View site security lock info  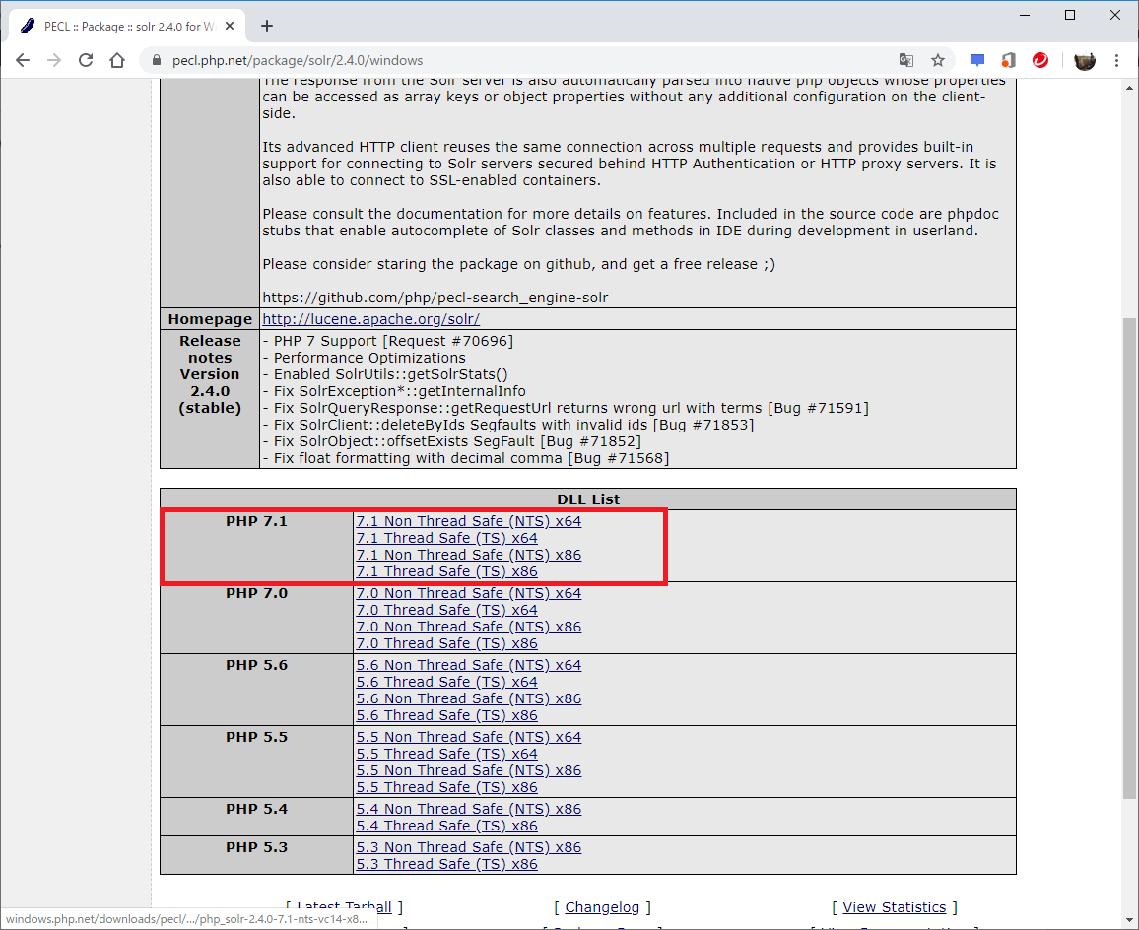click(x=157, y=60)
